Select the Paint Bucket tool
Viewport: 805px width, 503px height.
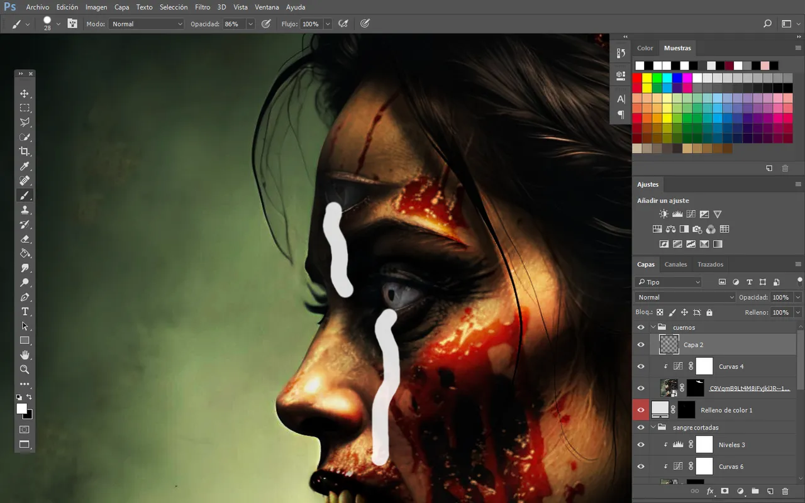coord(25,253)
